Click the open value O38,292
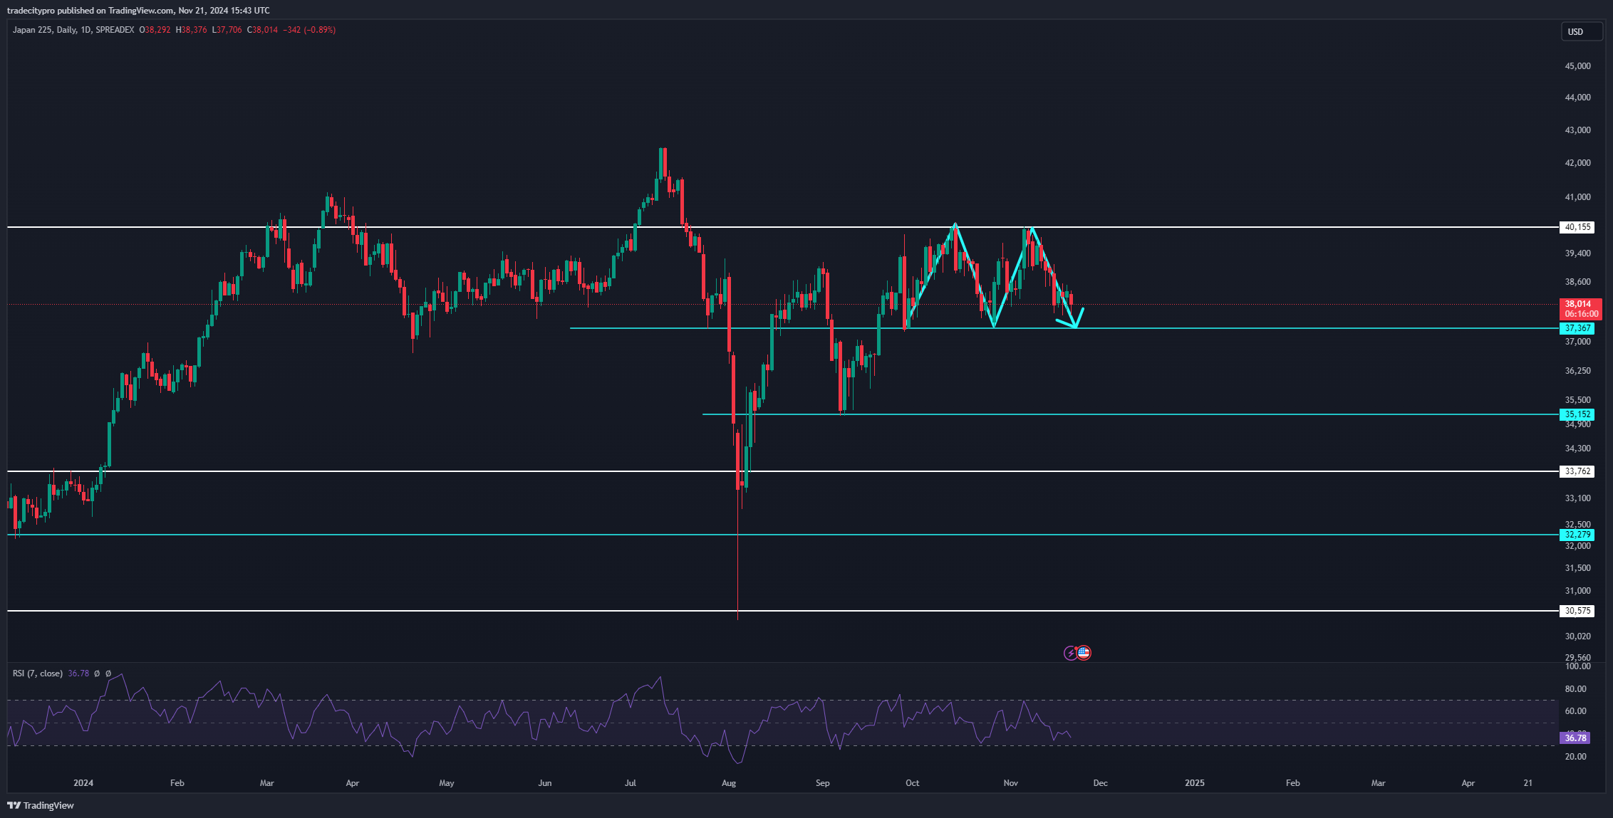Viewport: 1613px width, 818px height. (x=155, y=30)
